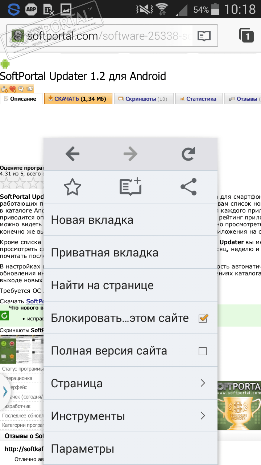Tap the battery indicator in status bar
This screenshot has height=465, width=261.
216,9
